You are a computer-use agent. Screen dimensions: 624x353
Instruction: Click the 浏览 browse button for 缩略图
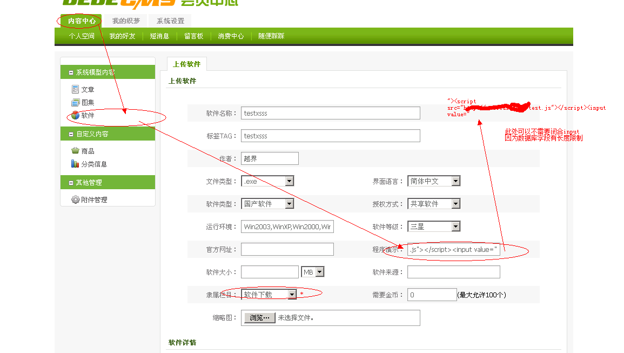tap(259, 318)
